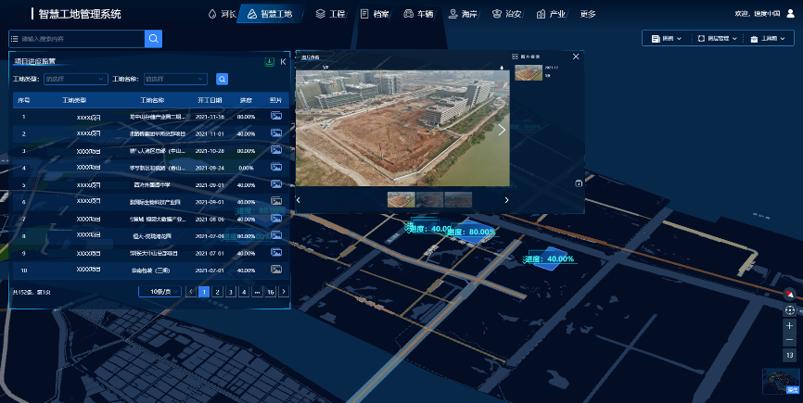Go to page 2 of table
This screenshot has height=403, width=803.
[x=217, y=291]
